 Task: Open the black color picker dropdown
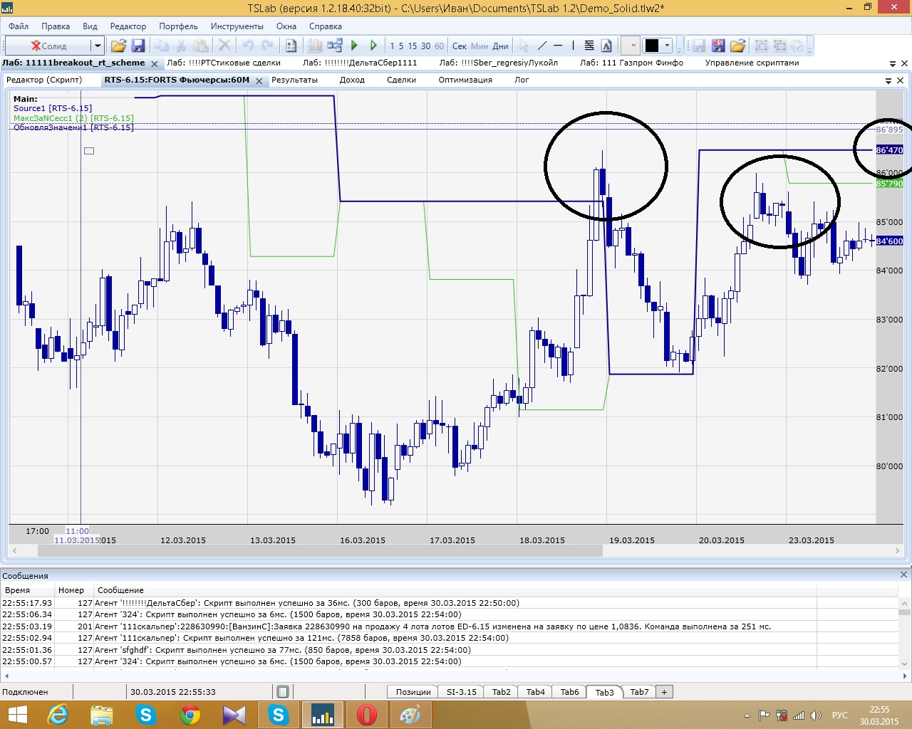(658, 46)
